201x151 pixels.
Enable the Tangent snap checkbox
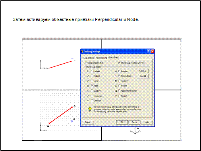tap(119, 81)
